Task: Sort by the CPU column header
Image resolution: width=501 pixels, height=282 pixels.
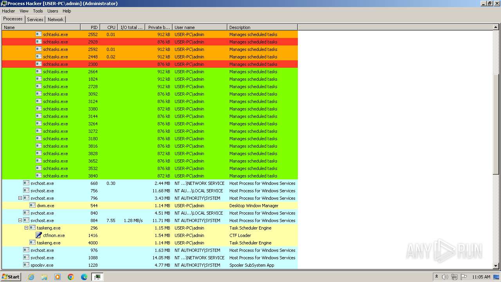Action: (x=109, y=27)
